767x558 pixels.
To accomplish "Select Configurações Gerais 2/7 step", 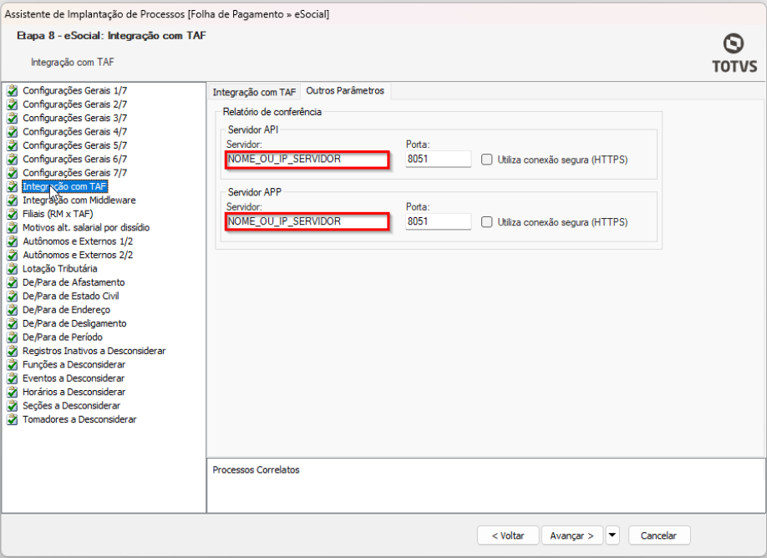I will pos(75,104).
